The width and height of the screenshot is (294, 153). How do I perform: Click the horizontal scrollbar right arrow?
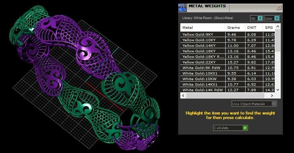pos(272,95)
